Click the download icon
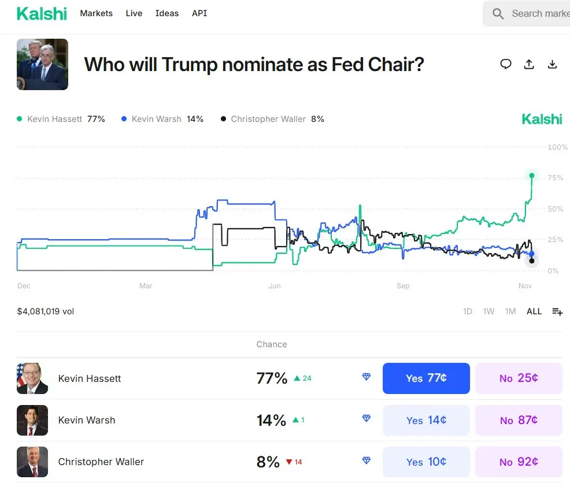Viewport: 570px width, 483px height. click(552, 64)
